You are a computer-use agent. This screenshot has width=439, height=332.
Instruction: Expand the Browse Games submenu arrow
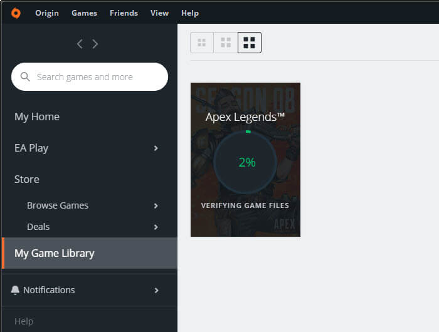pyautogui.click(x=156, y=206)
